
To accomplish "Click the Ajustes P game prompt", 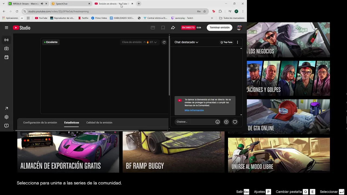I will (x=262, y=192).
